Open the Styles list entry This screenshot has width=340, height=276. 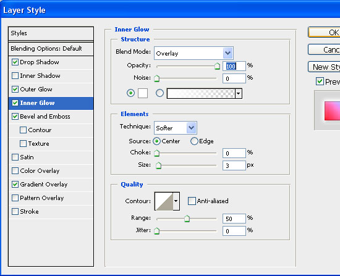coord(51,33)
